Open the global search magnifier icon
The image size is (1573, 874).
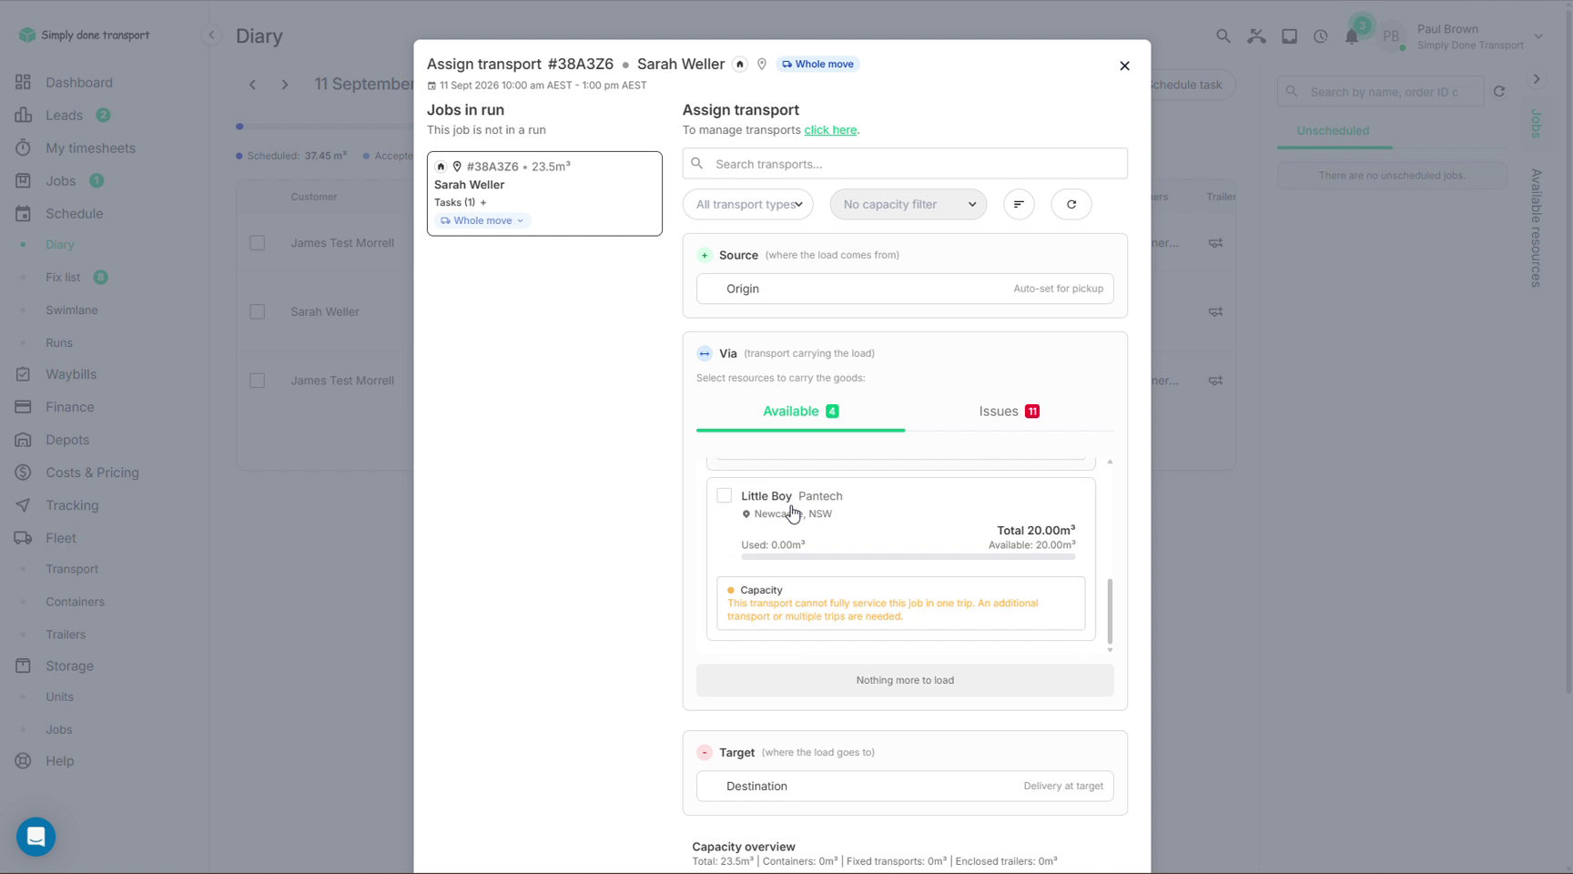tap(1223, 36)
